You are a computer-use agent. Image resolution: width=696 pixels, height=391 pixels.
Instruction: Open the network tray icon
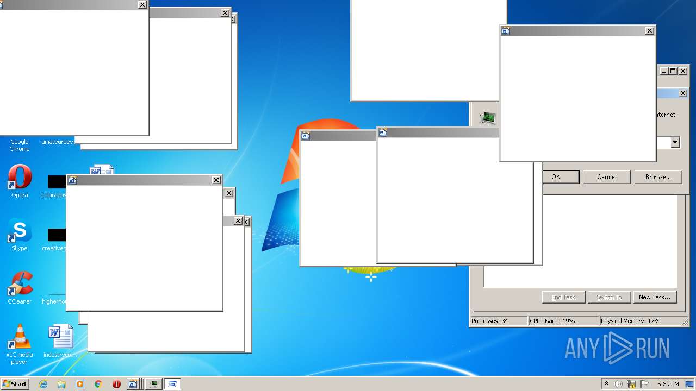631,384
